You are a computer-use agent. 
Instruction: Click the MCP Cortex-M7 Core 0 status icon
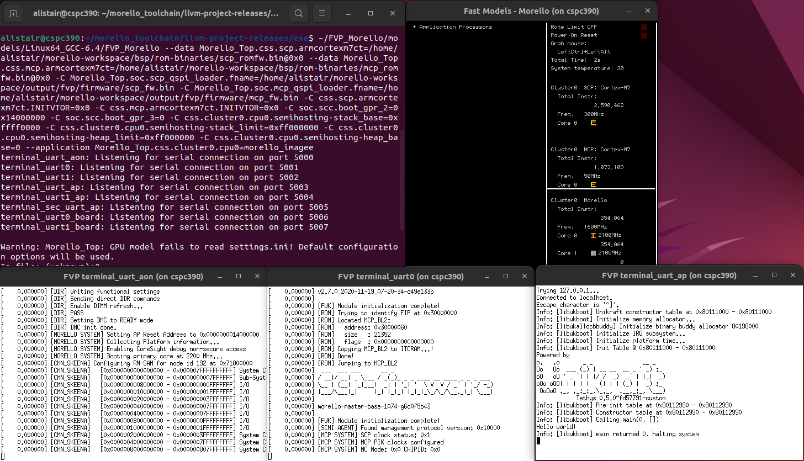tap(593, 184)
